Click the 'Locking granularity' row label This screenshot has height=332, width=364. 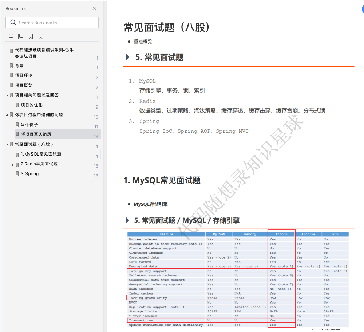coord(148,298)
